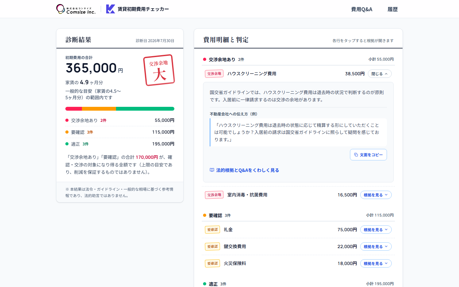Click the 交渉余地 badge on ハウスクリーニング費用
Image resolution: width=459 pixels, height=287 pixels.
(x=214, y=74)
